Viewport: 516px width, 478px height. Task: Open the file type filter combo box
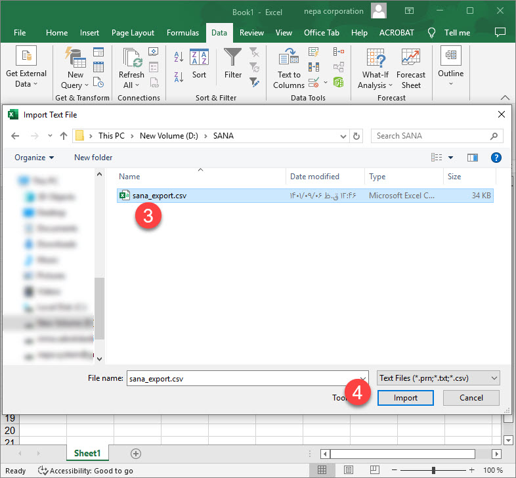[438, 378]
